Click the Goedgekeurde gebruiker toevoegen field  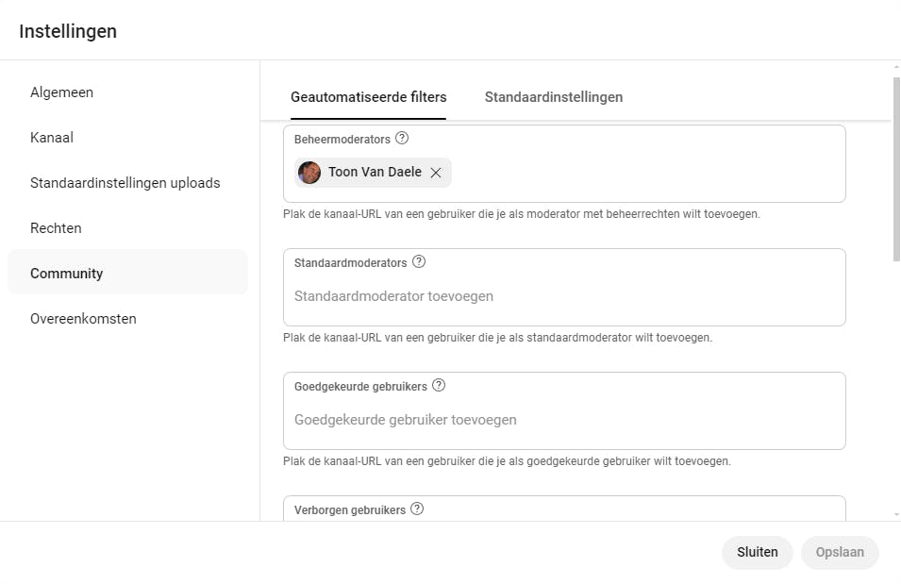click(x=563, y=420)
